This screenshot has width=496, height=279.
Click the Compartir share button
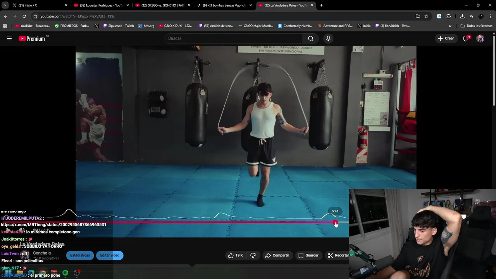pos(277,255)
